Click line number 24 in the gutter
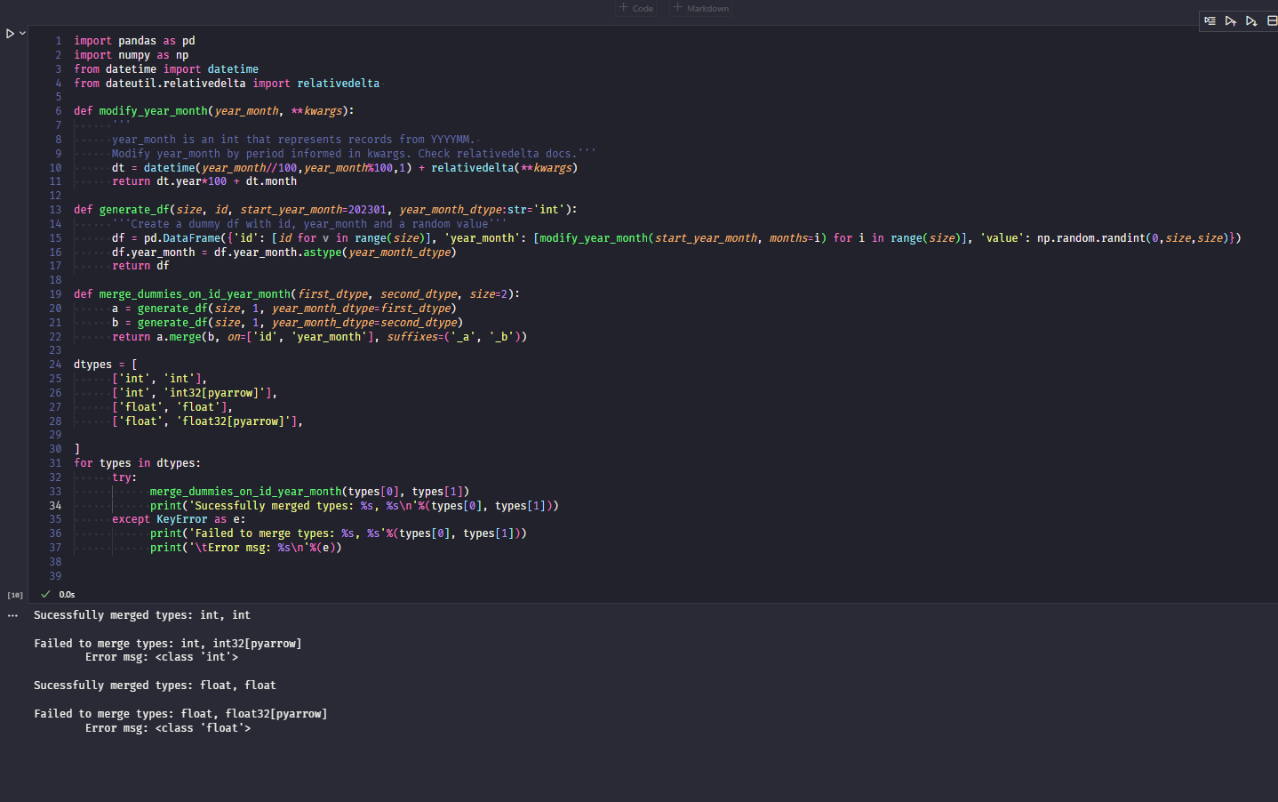 point(55,365)
